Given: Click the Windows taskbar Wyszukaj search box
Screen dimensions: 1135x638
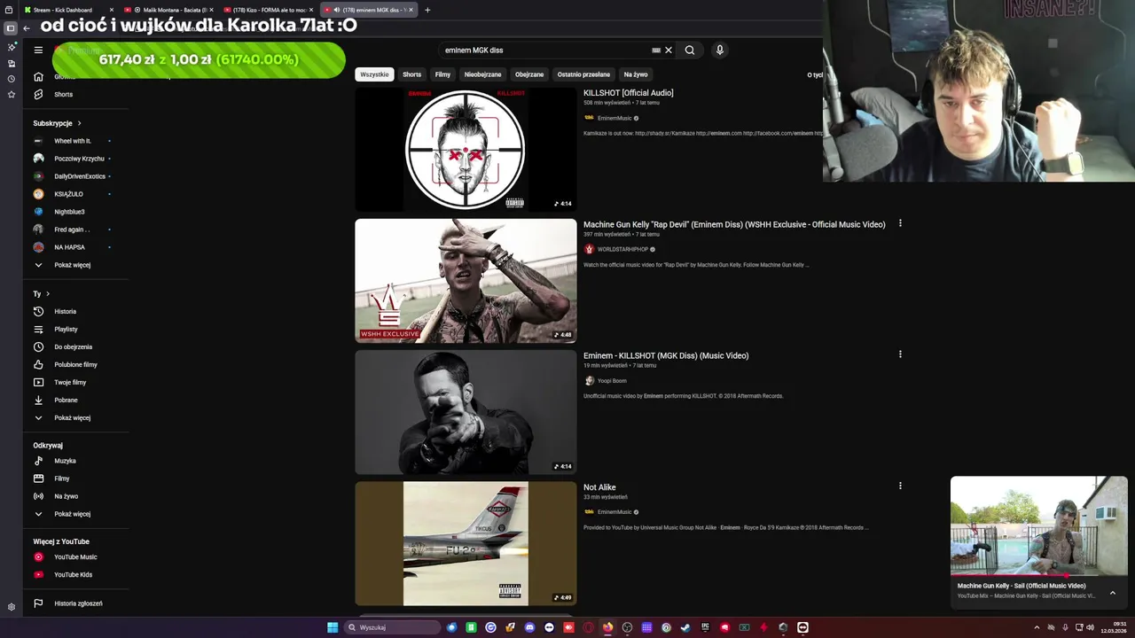Looking at the screenshot, I should click(x=394, y=627).
